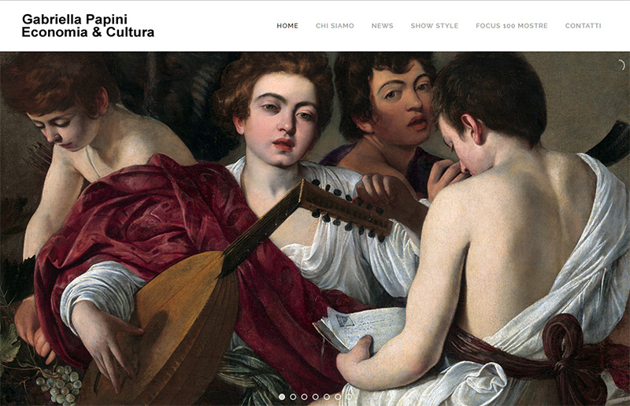Select the first slider pagination dot
Viewport: 630px width, 406px height.
point(282,397)
